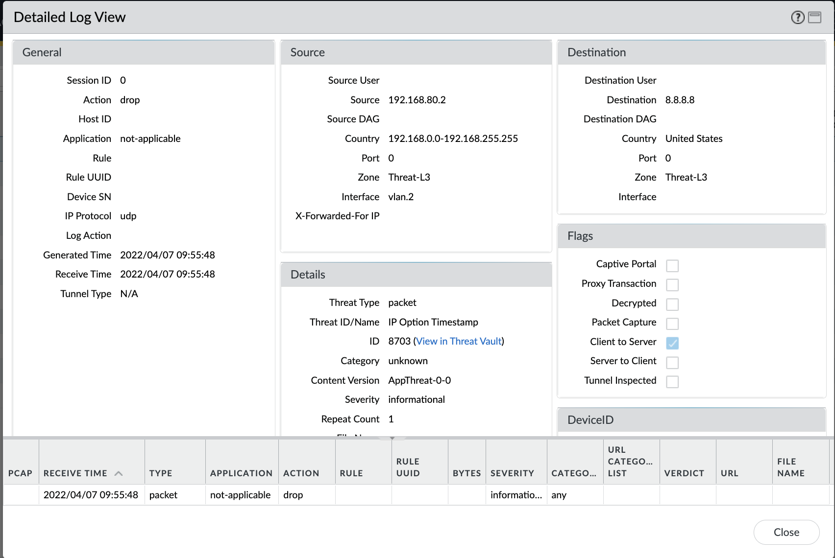This screenshot has width=835, height=558.
Task: Toggle the Tunnel Inspected flag
Action: [673, 381]
